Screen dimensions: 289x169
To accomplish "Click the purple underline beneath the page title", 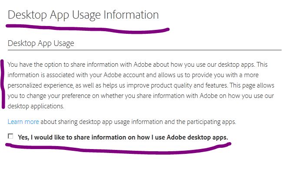I will pos(87,29).
